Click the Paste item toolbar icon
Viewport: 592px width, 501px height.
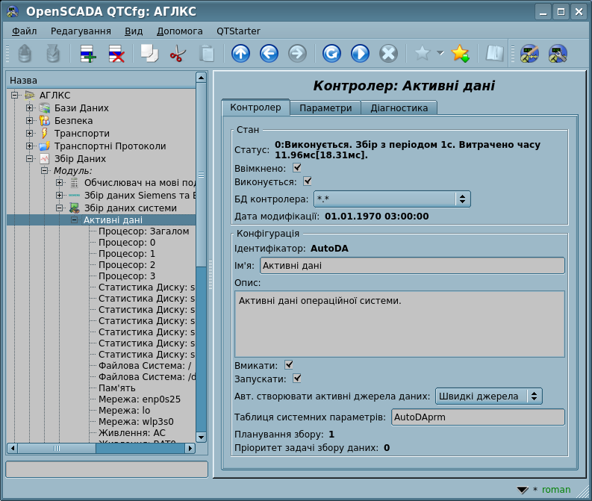tap(207, 53)
